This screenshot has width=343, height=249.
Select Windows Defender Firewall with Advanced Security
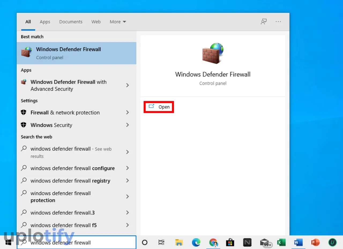click(x=68, y=85)
